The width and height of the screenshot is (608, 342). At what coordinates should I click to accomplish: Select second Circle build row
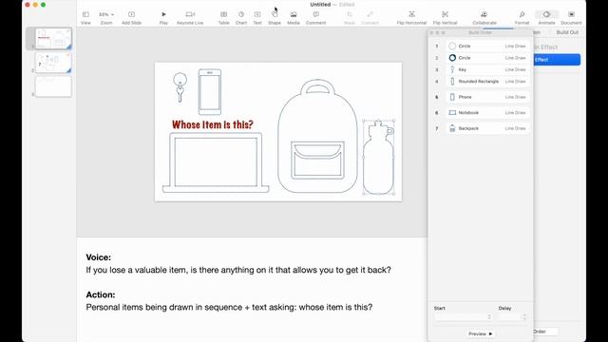coord(487,58)
